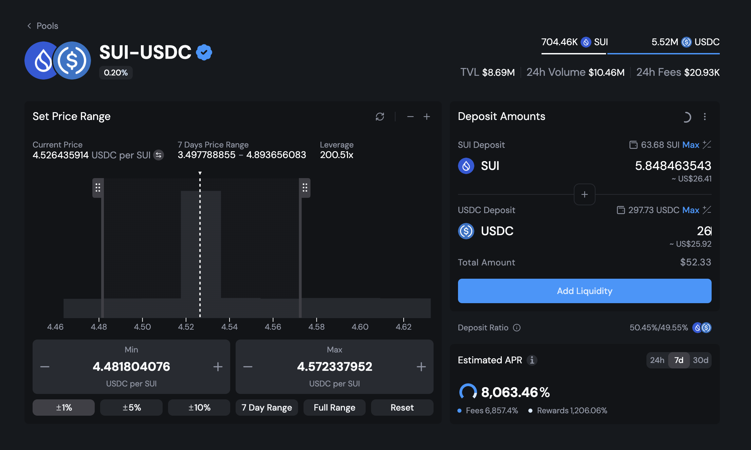Click Estimated APR info icon
The image size is (751, 450).
click(x=532, y=360)
